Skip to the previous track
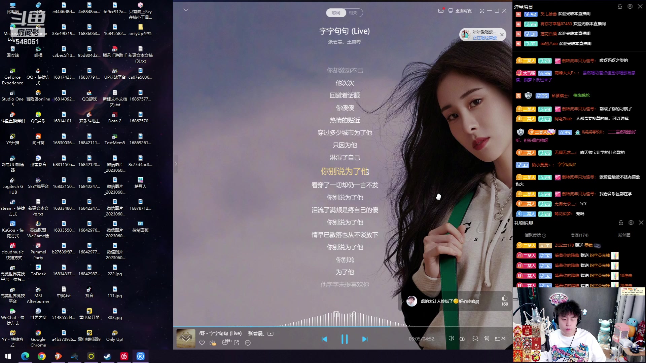Viewport: 646px width, 363px height. (324, 339)
